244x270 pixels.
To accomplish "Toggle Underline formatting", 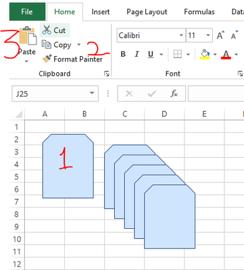I will point(151,54).
